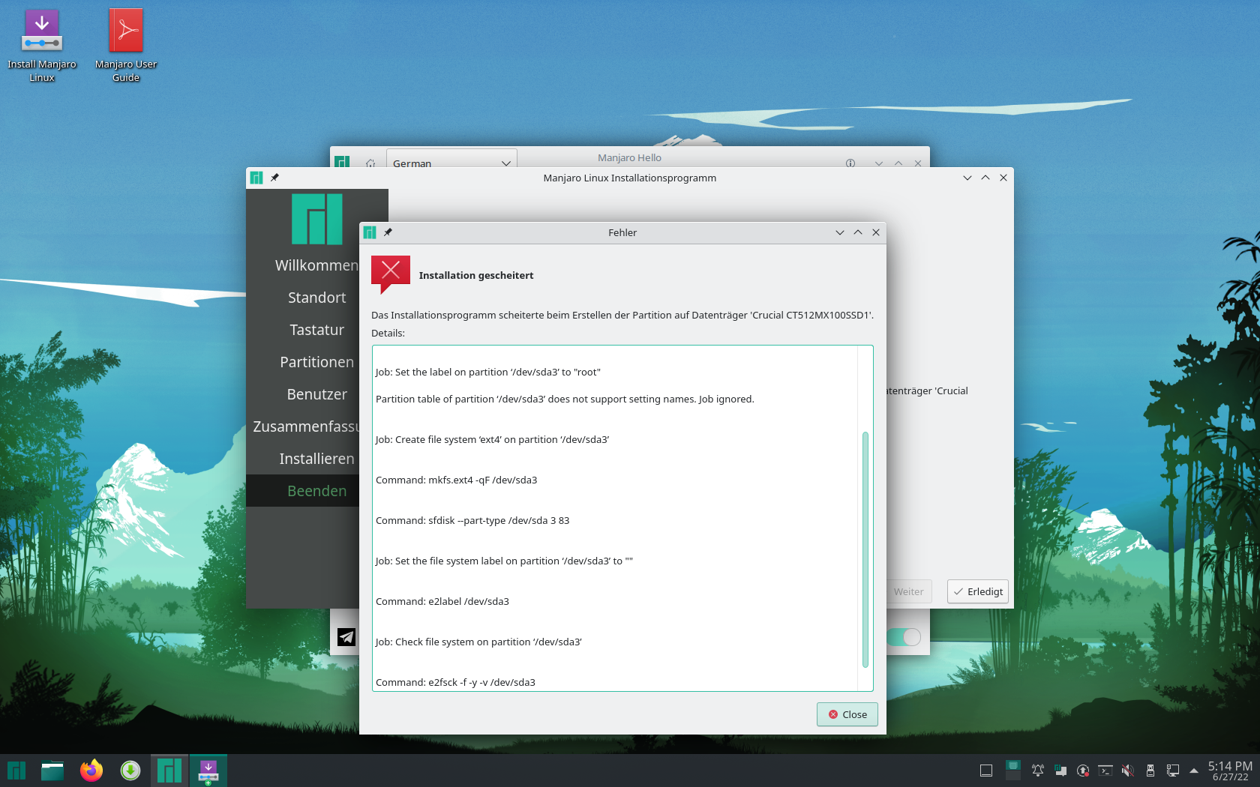The image size is (1260, 787).
Task: Close the error dialog with Close button
Action: click(x=847, y=714)
